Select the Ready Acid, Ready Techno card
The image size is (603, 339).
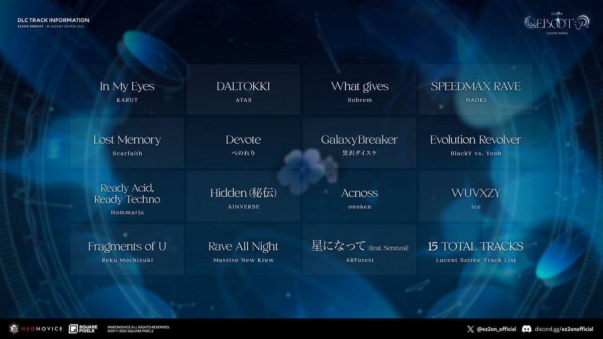[127, 196]
